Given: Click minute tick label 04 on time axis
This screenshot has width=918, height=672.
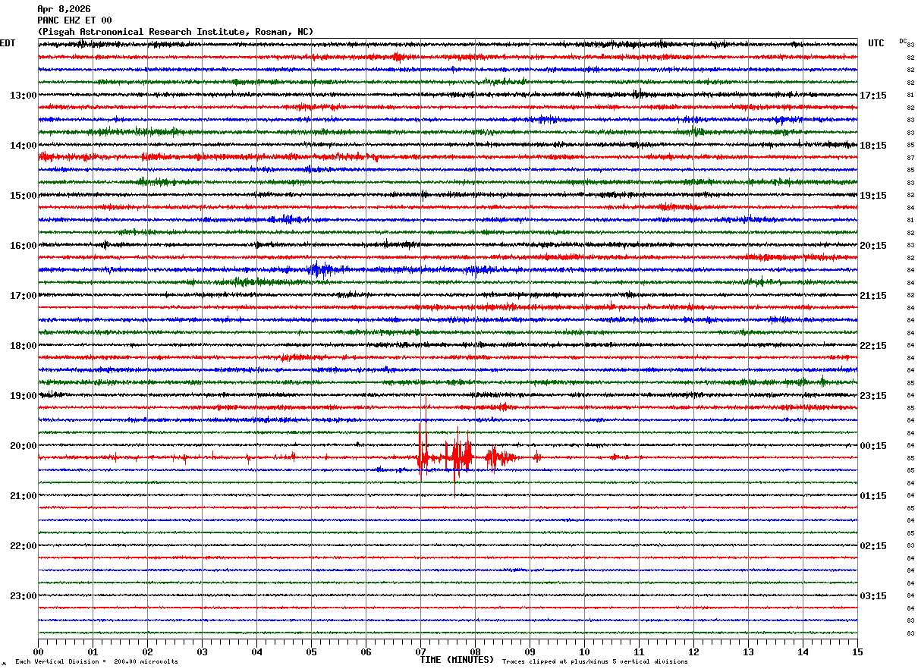Looking at the screenshot, I should point(256,652).
